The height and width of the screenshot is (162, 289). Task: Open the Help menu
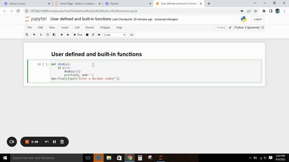119,27
